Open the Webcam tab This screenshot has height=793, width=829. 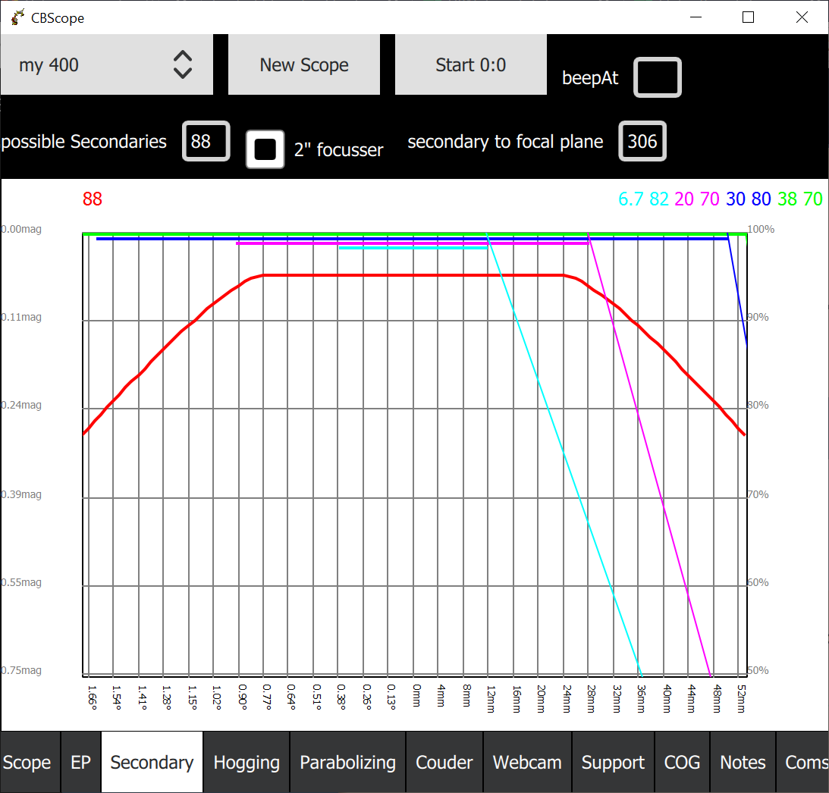pyautogui.click(x=527, y=762)
